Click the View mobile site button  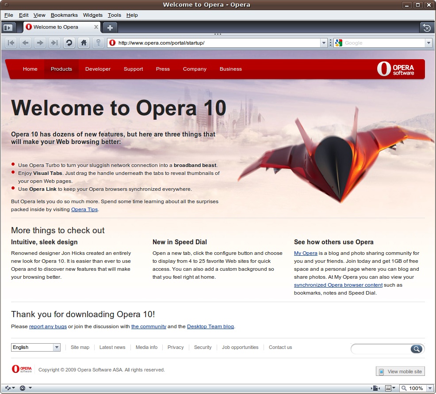(400, 371)
